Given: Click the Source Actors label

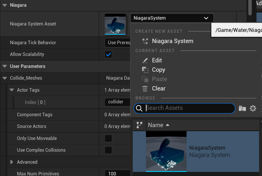Looking at the screenshot, I should (32, 126).
